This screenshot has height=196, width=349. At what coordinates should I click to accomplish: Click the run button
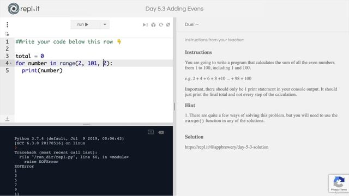click(x=82, y=24)
